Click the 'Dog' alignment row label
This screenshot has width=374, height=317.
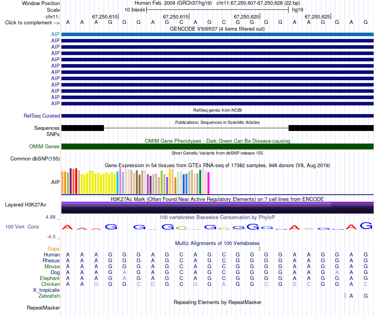pos(55,273)
